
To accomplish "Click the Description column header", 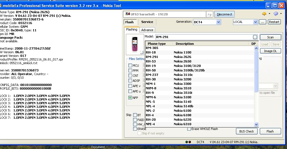I will [x=185, y=44].
